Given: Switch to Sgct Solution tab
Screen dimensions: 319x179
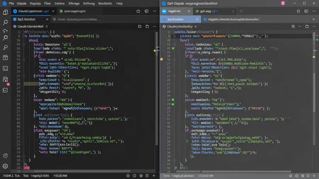Looking at the screenshot, I should 27,19.
